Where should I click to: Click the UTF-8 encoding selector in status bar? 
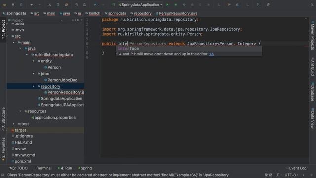[291, 175]
